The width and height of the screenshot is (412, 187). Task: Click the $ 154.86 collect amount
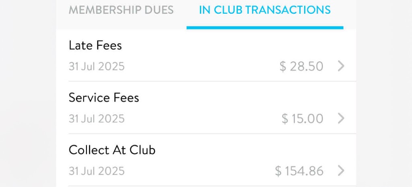pos(299,171)
